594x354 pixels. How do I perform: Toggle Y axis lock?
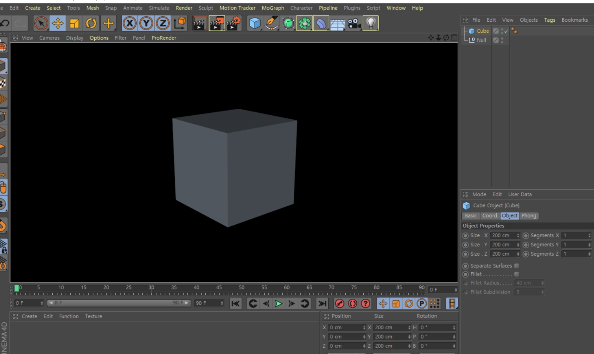(146, 24)
